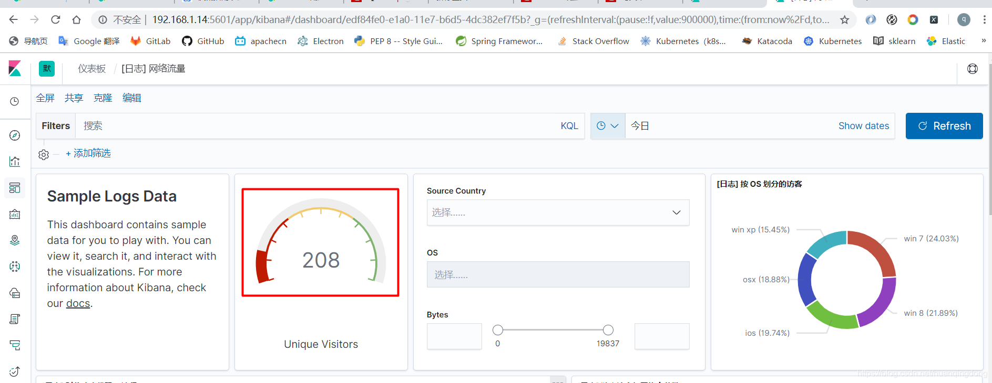
Task: Edit the dashboard with 编辑
Action: click(x=132, y=98)
